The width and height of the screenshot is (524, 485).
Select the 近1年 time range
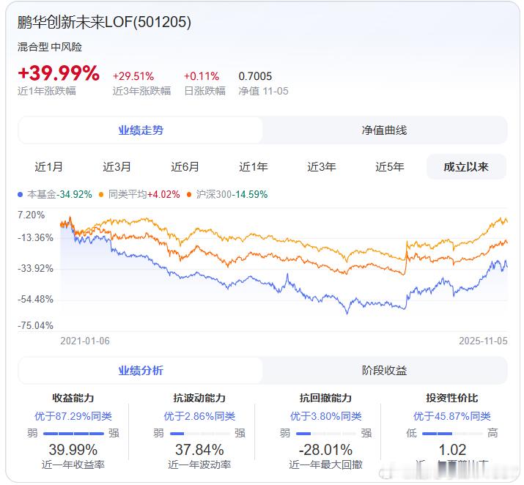[x=254, y=167]
